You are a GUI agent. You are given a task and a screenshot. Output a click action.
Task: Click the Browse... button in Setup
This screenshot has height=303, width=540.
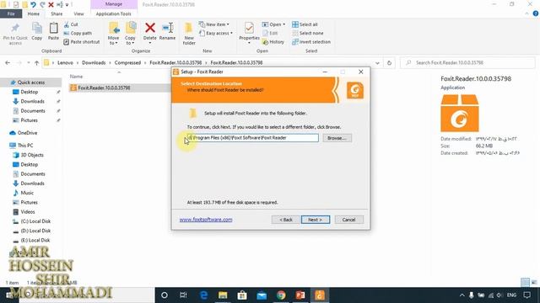point(337,138)
